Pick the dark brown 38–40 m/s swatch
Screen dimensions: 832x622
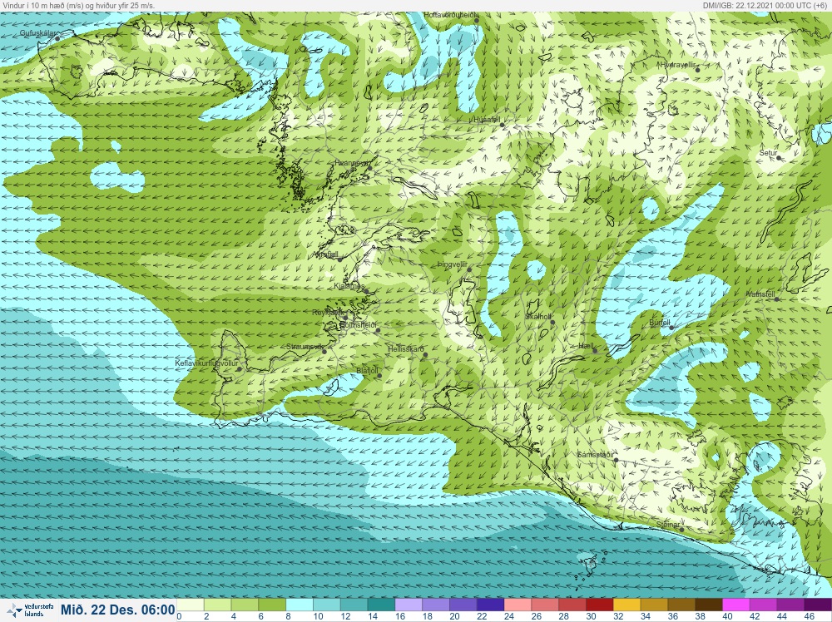710,605
